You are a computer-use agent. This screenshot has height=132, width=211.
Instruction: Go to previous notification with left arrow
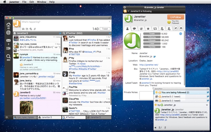[x=155, y=128]
